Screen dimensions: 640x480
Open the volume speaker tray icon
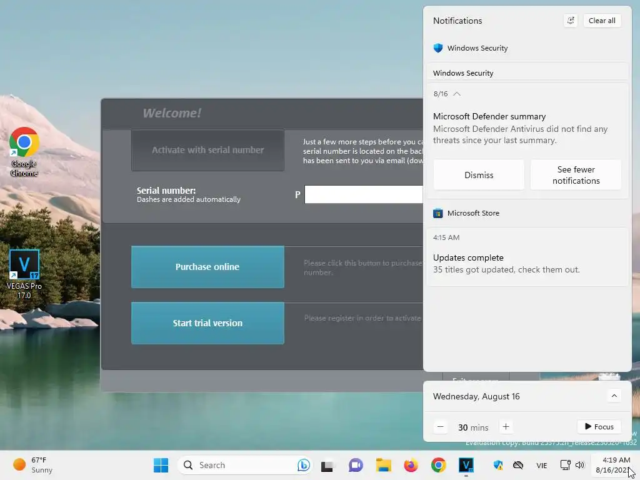(x=579, y=465)
